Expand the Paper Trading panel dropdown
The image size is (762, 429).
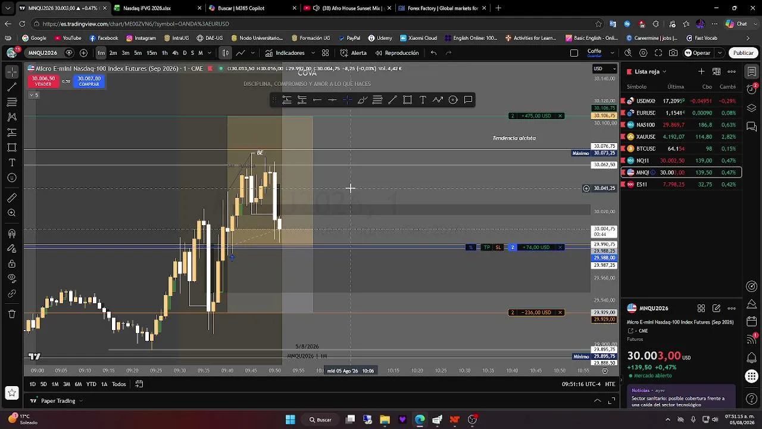click(x=80, y=401)
